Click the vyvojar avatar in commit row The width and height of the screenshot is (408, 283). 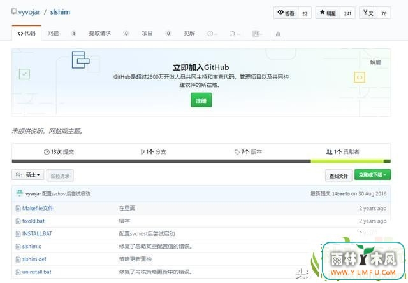20,193
